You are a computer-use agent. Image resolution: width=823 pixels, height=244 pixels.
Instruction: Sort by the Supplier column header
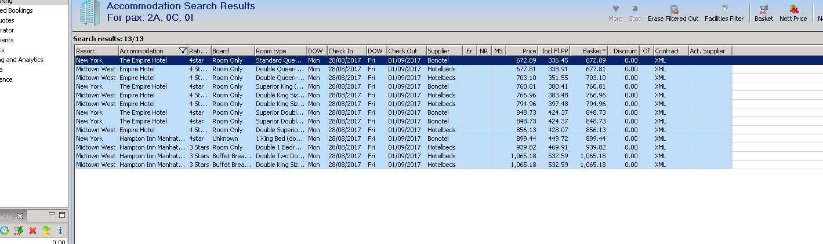click(x=444, y=51)
